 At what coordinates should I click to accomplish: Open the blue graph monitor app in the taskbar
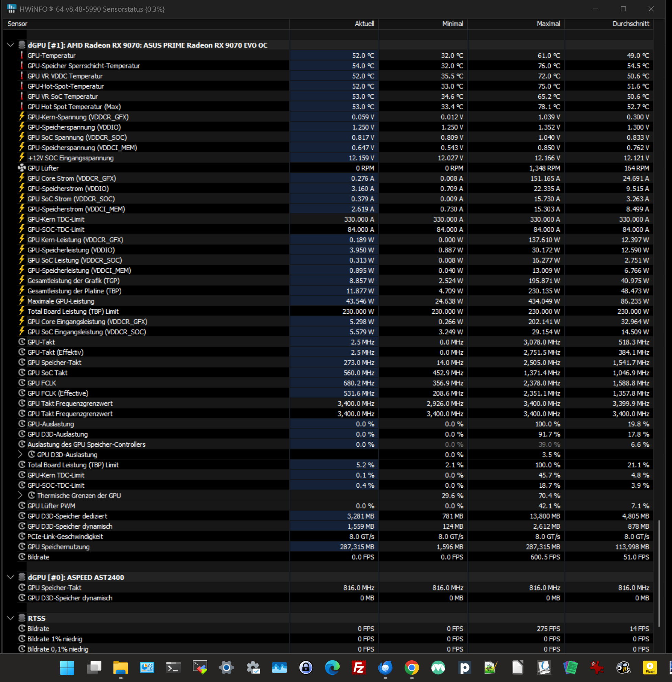point(279,668)
